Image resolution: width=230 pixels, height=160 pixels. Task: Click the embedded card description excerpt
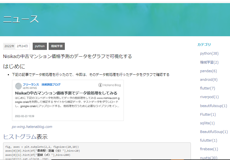click(67, 102)
